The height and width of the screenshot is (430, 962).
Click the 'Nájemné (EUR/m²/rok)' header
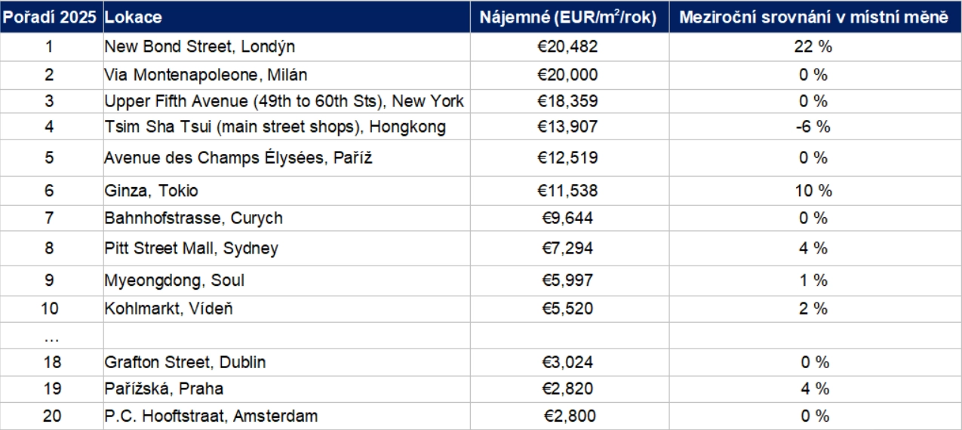[x=568, y=17]
